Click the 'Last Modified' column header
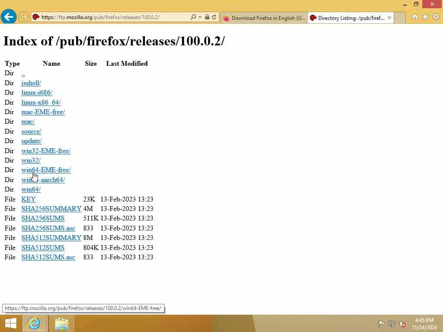The height and width of the screenshot is (332, 443). click(x=127, y=64)
